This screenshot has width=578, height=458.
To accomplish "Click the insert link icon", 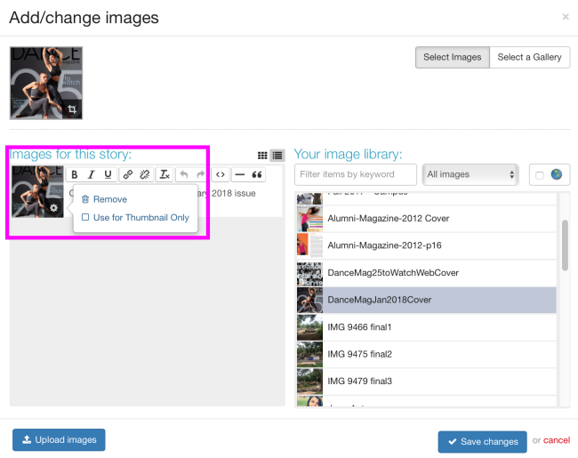I will [127, 174].
